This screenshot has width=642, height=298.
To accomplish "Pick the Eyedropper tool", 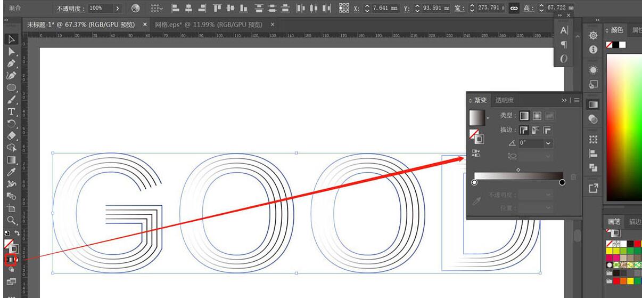I will pyautogui.click(x=11, y=172).
